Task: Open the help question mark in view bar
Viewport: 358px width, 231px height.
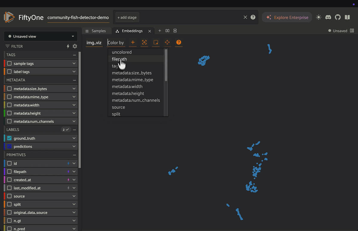Action: tap(253, 17)
